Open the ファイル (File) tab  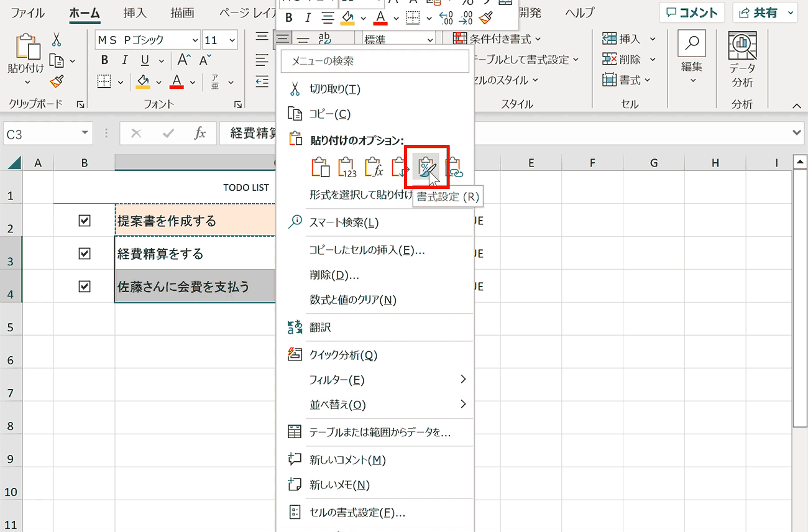pyautogui.click(x=28, y=12)
